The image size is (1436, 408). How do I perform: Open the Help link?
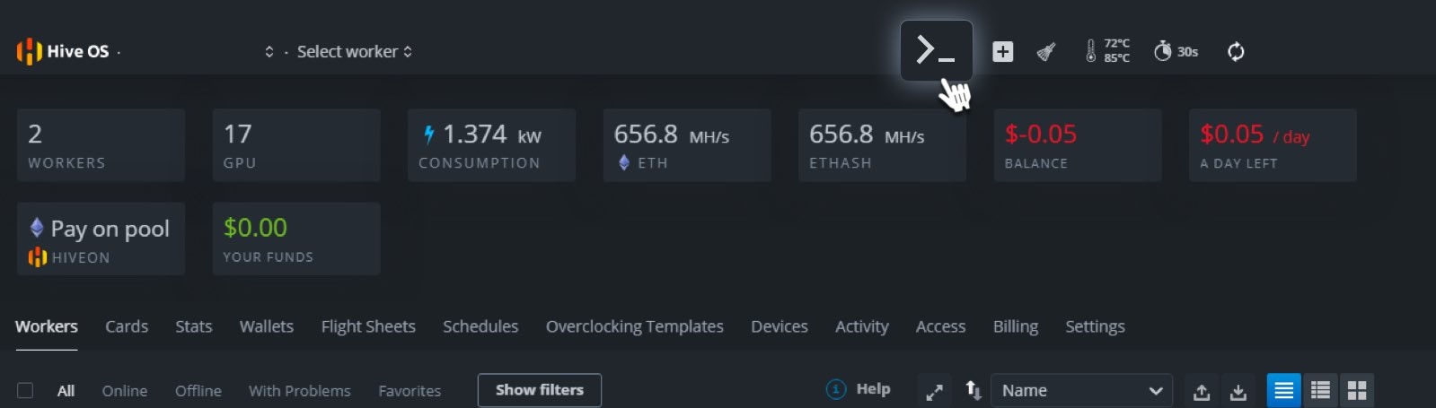click(x=859, y=389)
